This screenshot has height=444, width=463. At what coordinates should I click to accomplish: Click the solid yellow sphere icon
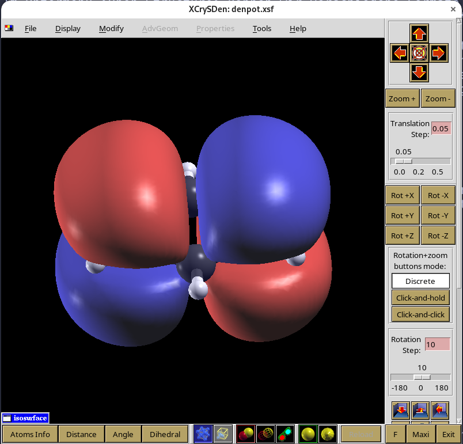pyautogui.click(x=308, y=434)
